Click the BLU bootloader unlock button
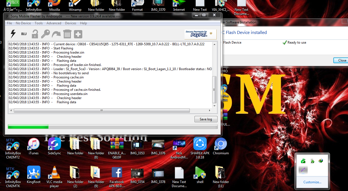The image size is (348, 191). point(24,34)
